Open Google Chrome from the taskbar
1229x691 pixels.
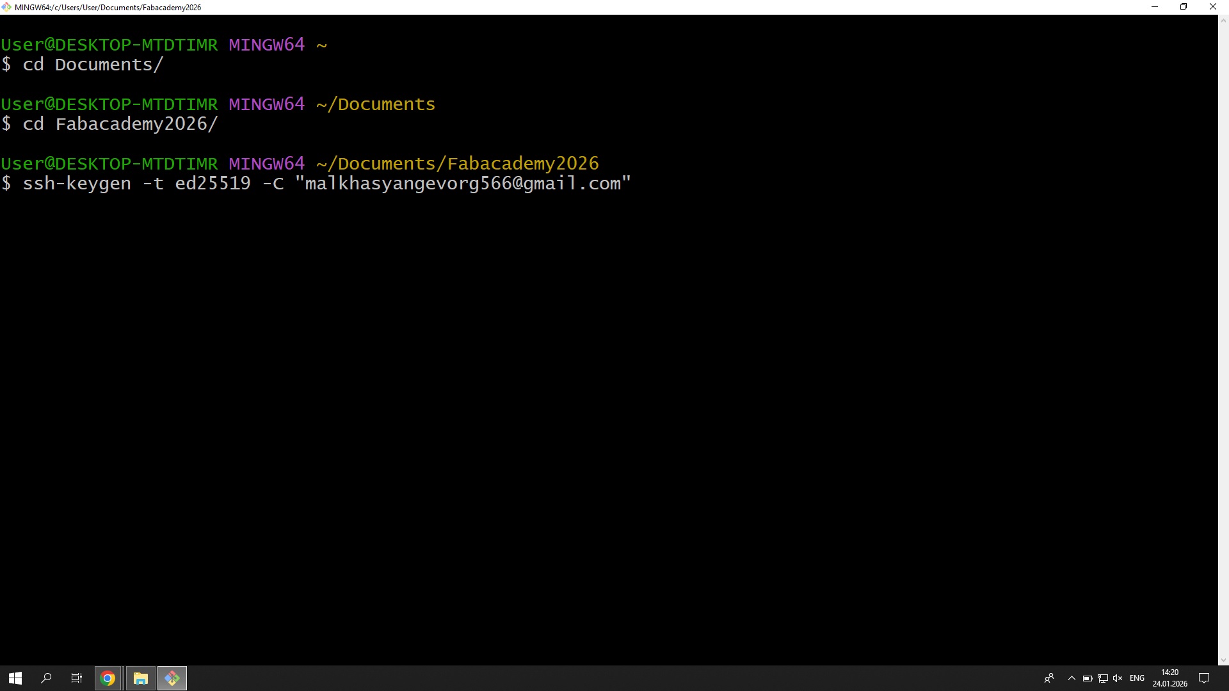pos(108,678)
